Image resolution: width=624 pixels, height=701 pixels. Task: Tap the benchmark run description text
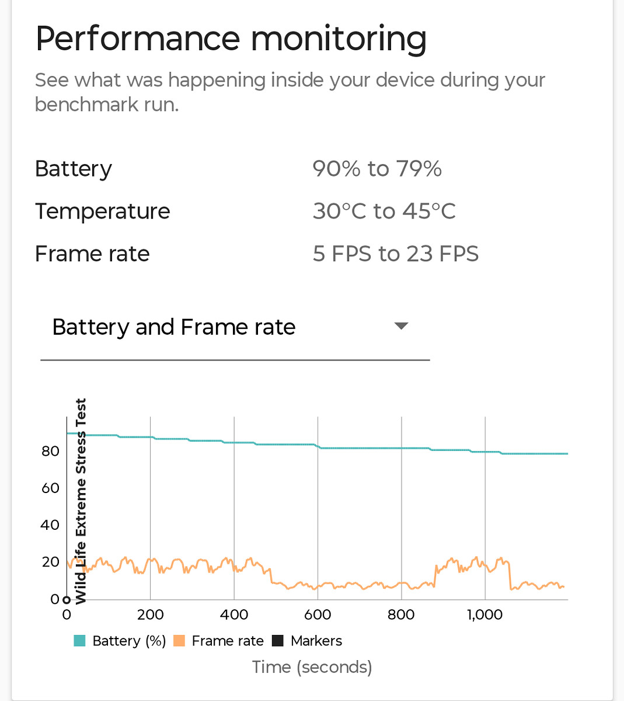(290, 92)
